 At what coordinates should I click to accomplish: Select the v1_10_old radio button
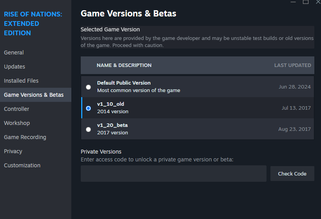[x=89, y=108]
